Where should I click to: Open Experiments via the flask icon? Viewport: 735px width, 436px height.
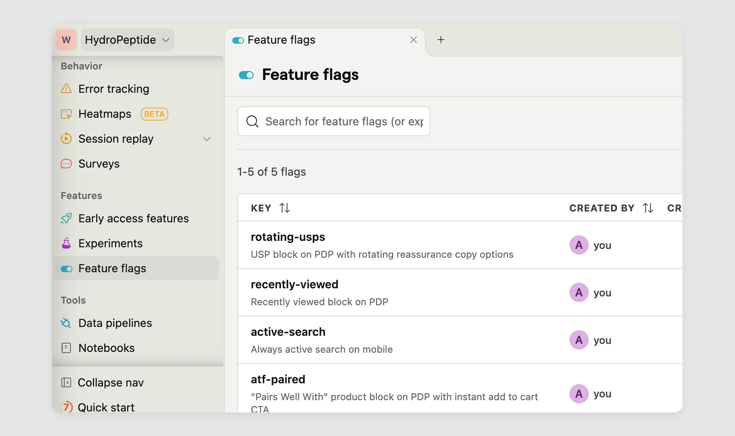[66, 243]
